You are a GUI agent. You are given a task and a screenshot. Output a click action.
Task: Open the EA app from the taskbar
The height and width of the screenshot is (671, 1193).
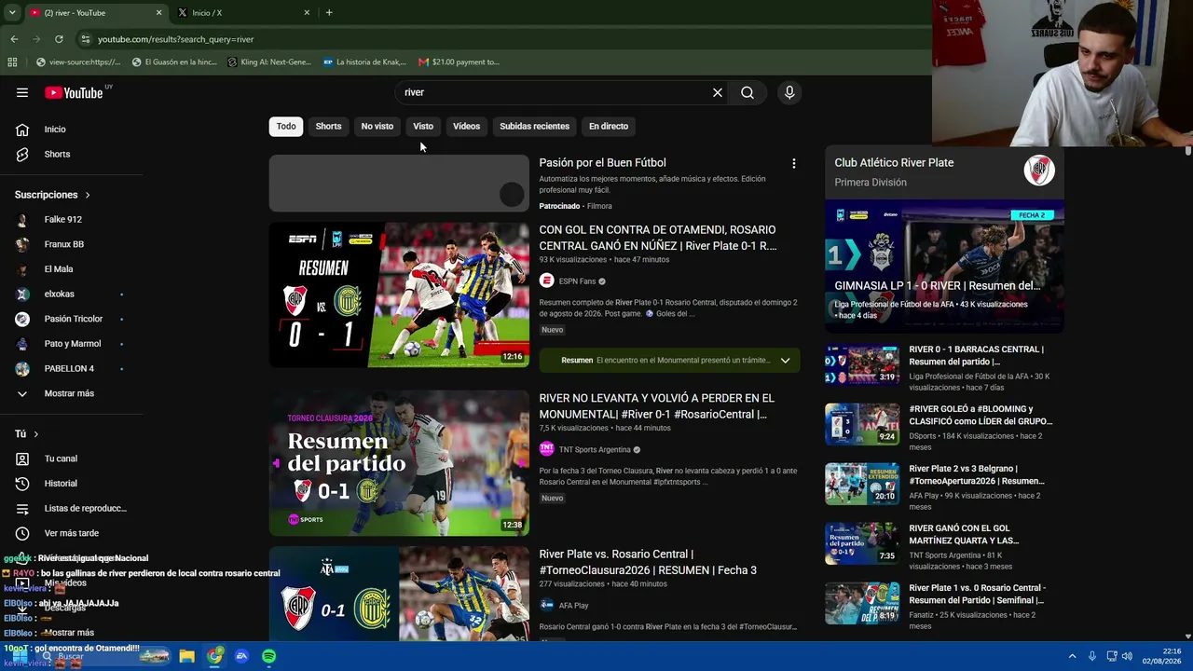241,656
